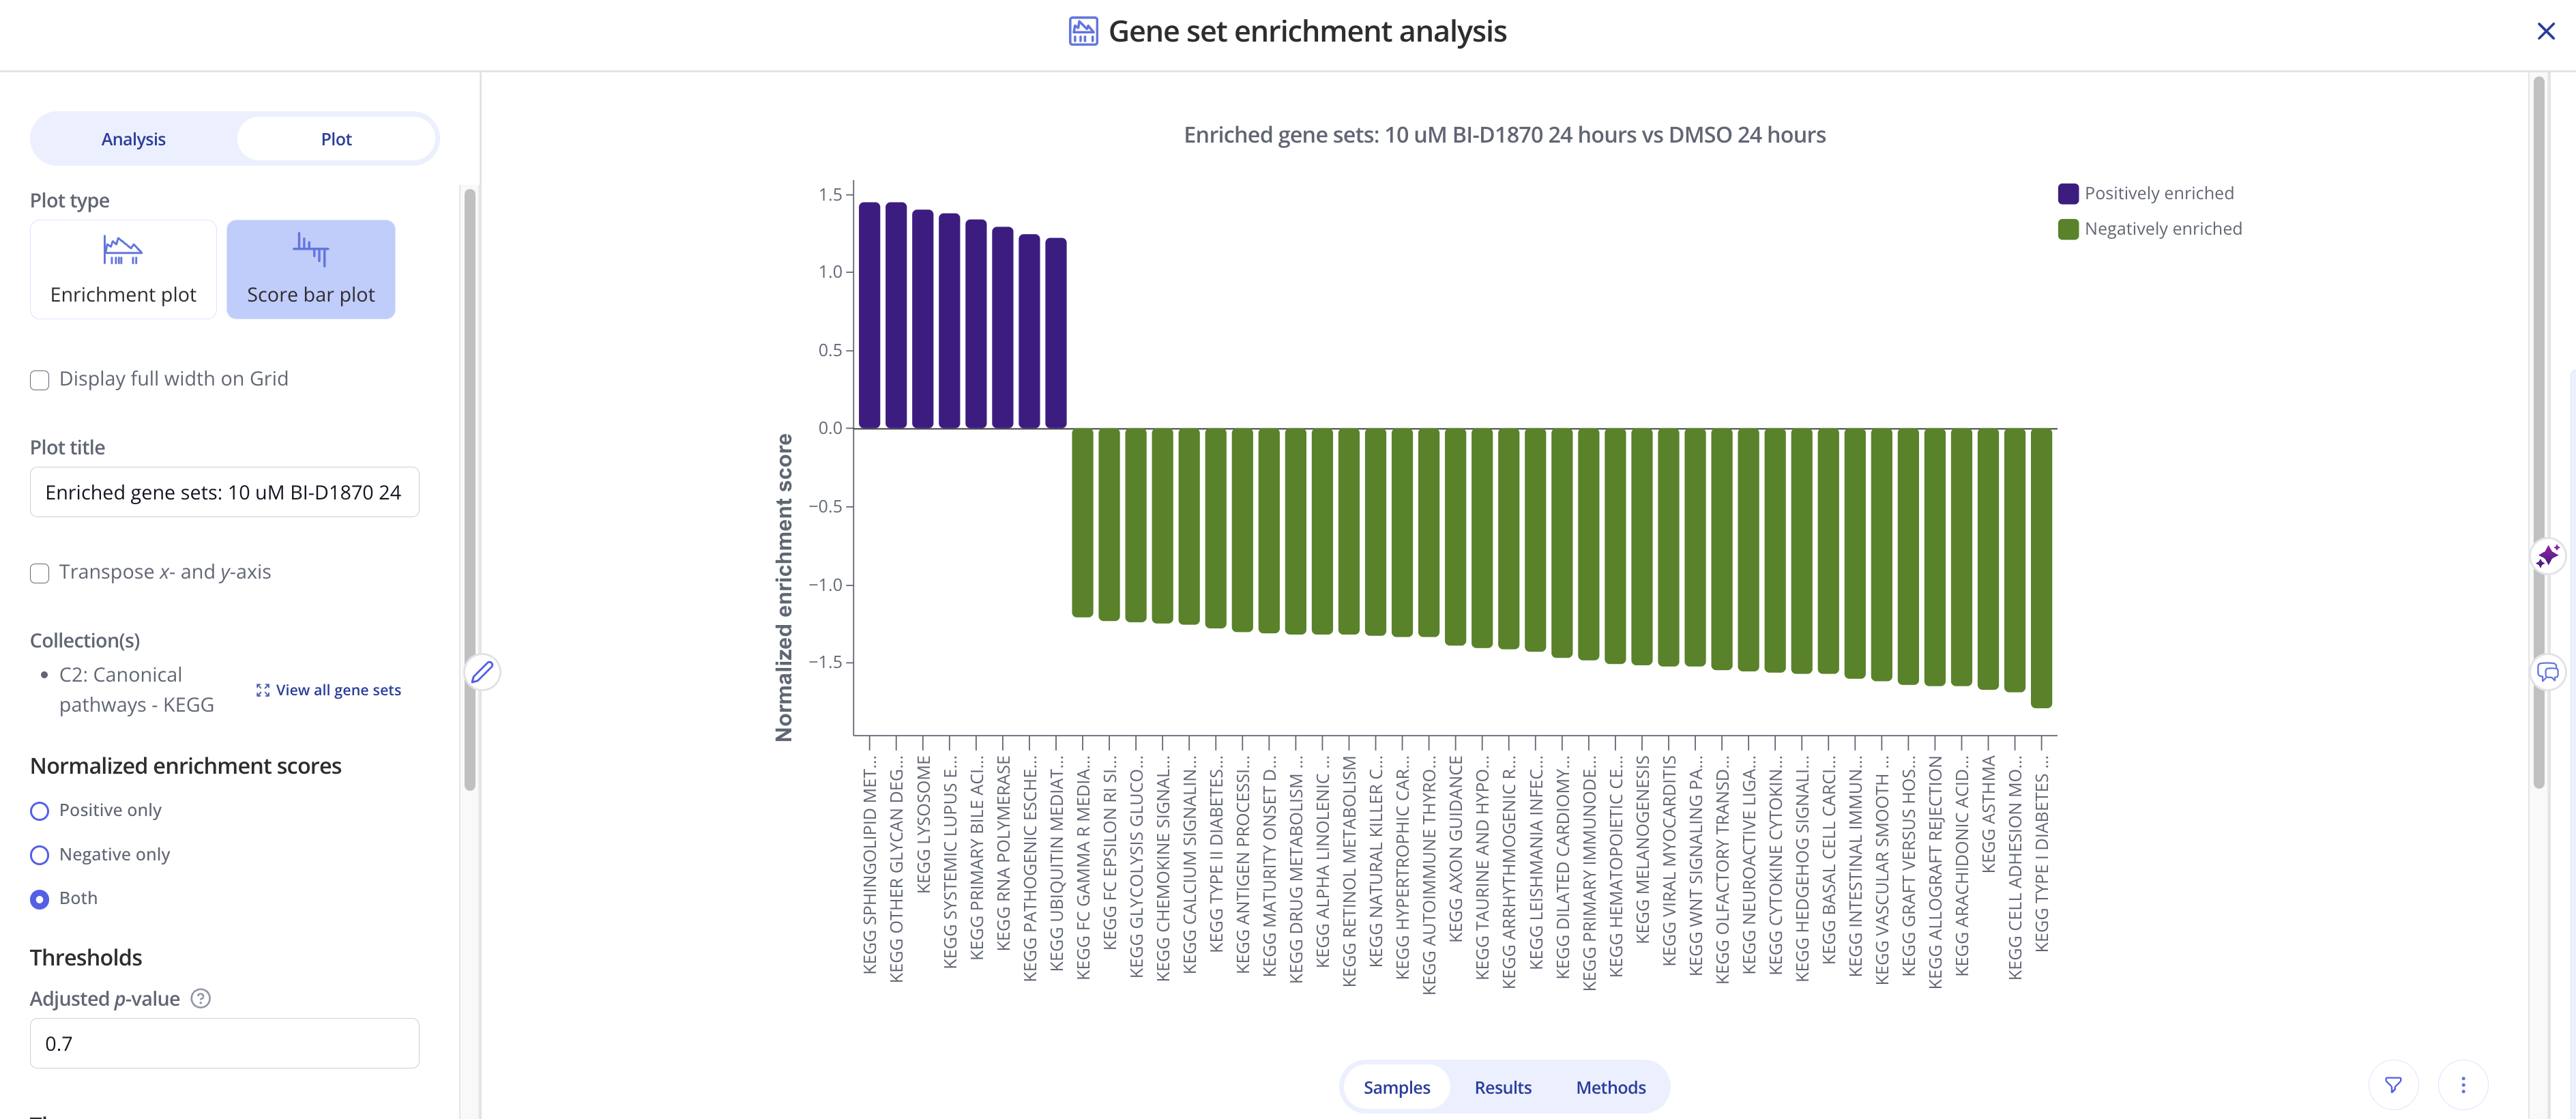Select the Score bar plot type
Image resolution: width=2576 pixels, height=1119 pixels.
tap(311, 268)
